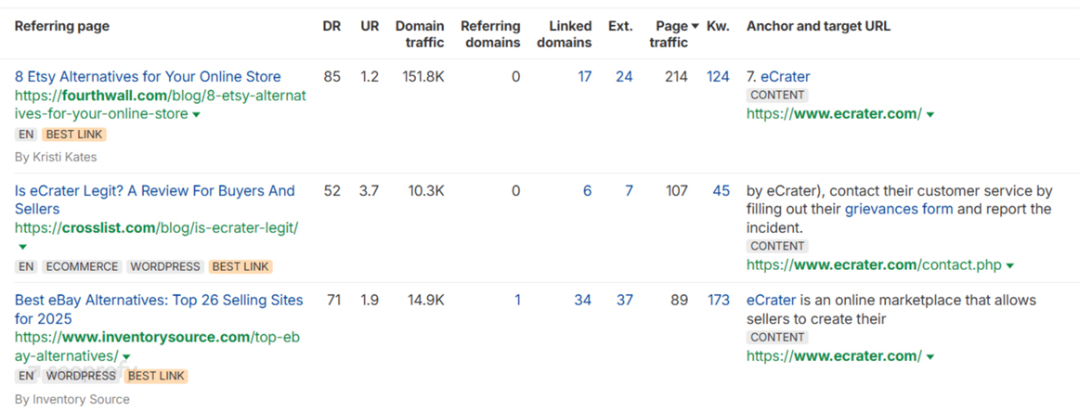Click WORDPRESS tag on crosslist row
Screen dimensions: 1092x412
tap(165, 266)
